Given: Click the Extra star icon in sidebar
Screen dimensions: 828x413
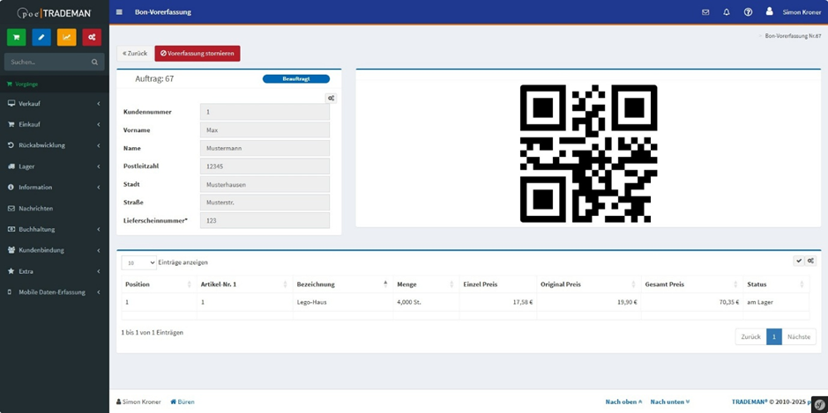Looking at the screenshot, I should coord(11,271).
